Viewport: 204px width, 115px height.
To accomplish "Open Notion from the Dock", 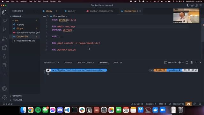I will (89, 110).
